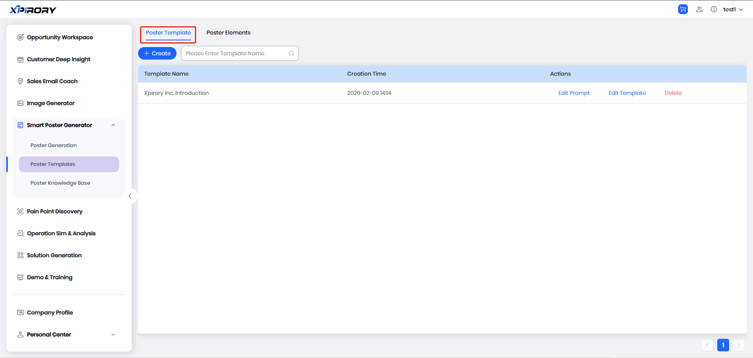Screen dimensions: 753x358
Task: Open Pain Point Discovery page
Action: coord(55,211)
